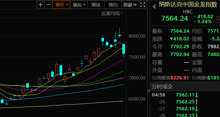
Task: Select the 画线 drawing tool button
Action: [x=96, y=5]
